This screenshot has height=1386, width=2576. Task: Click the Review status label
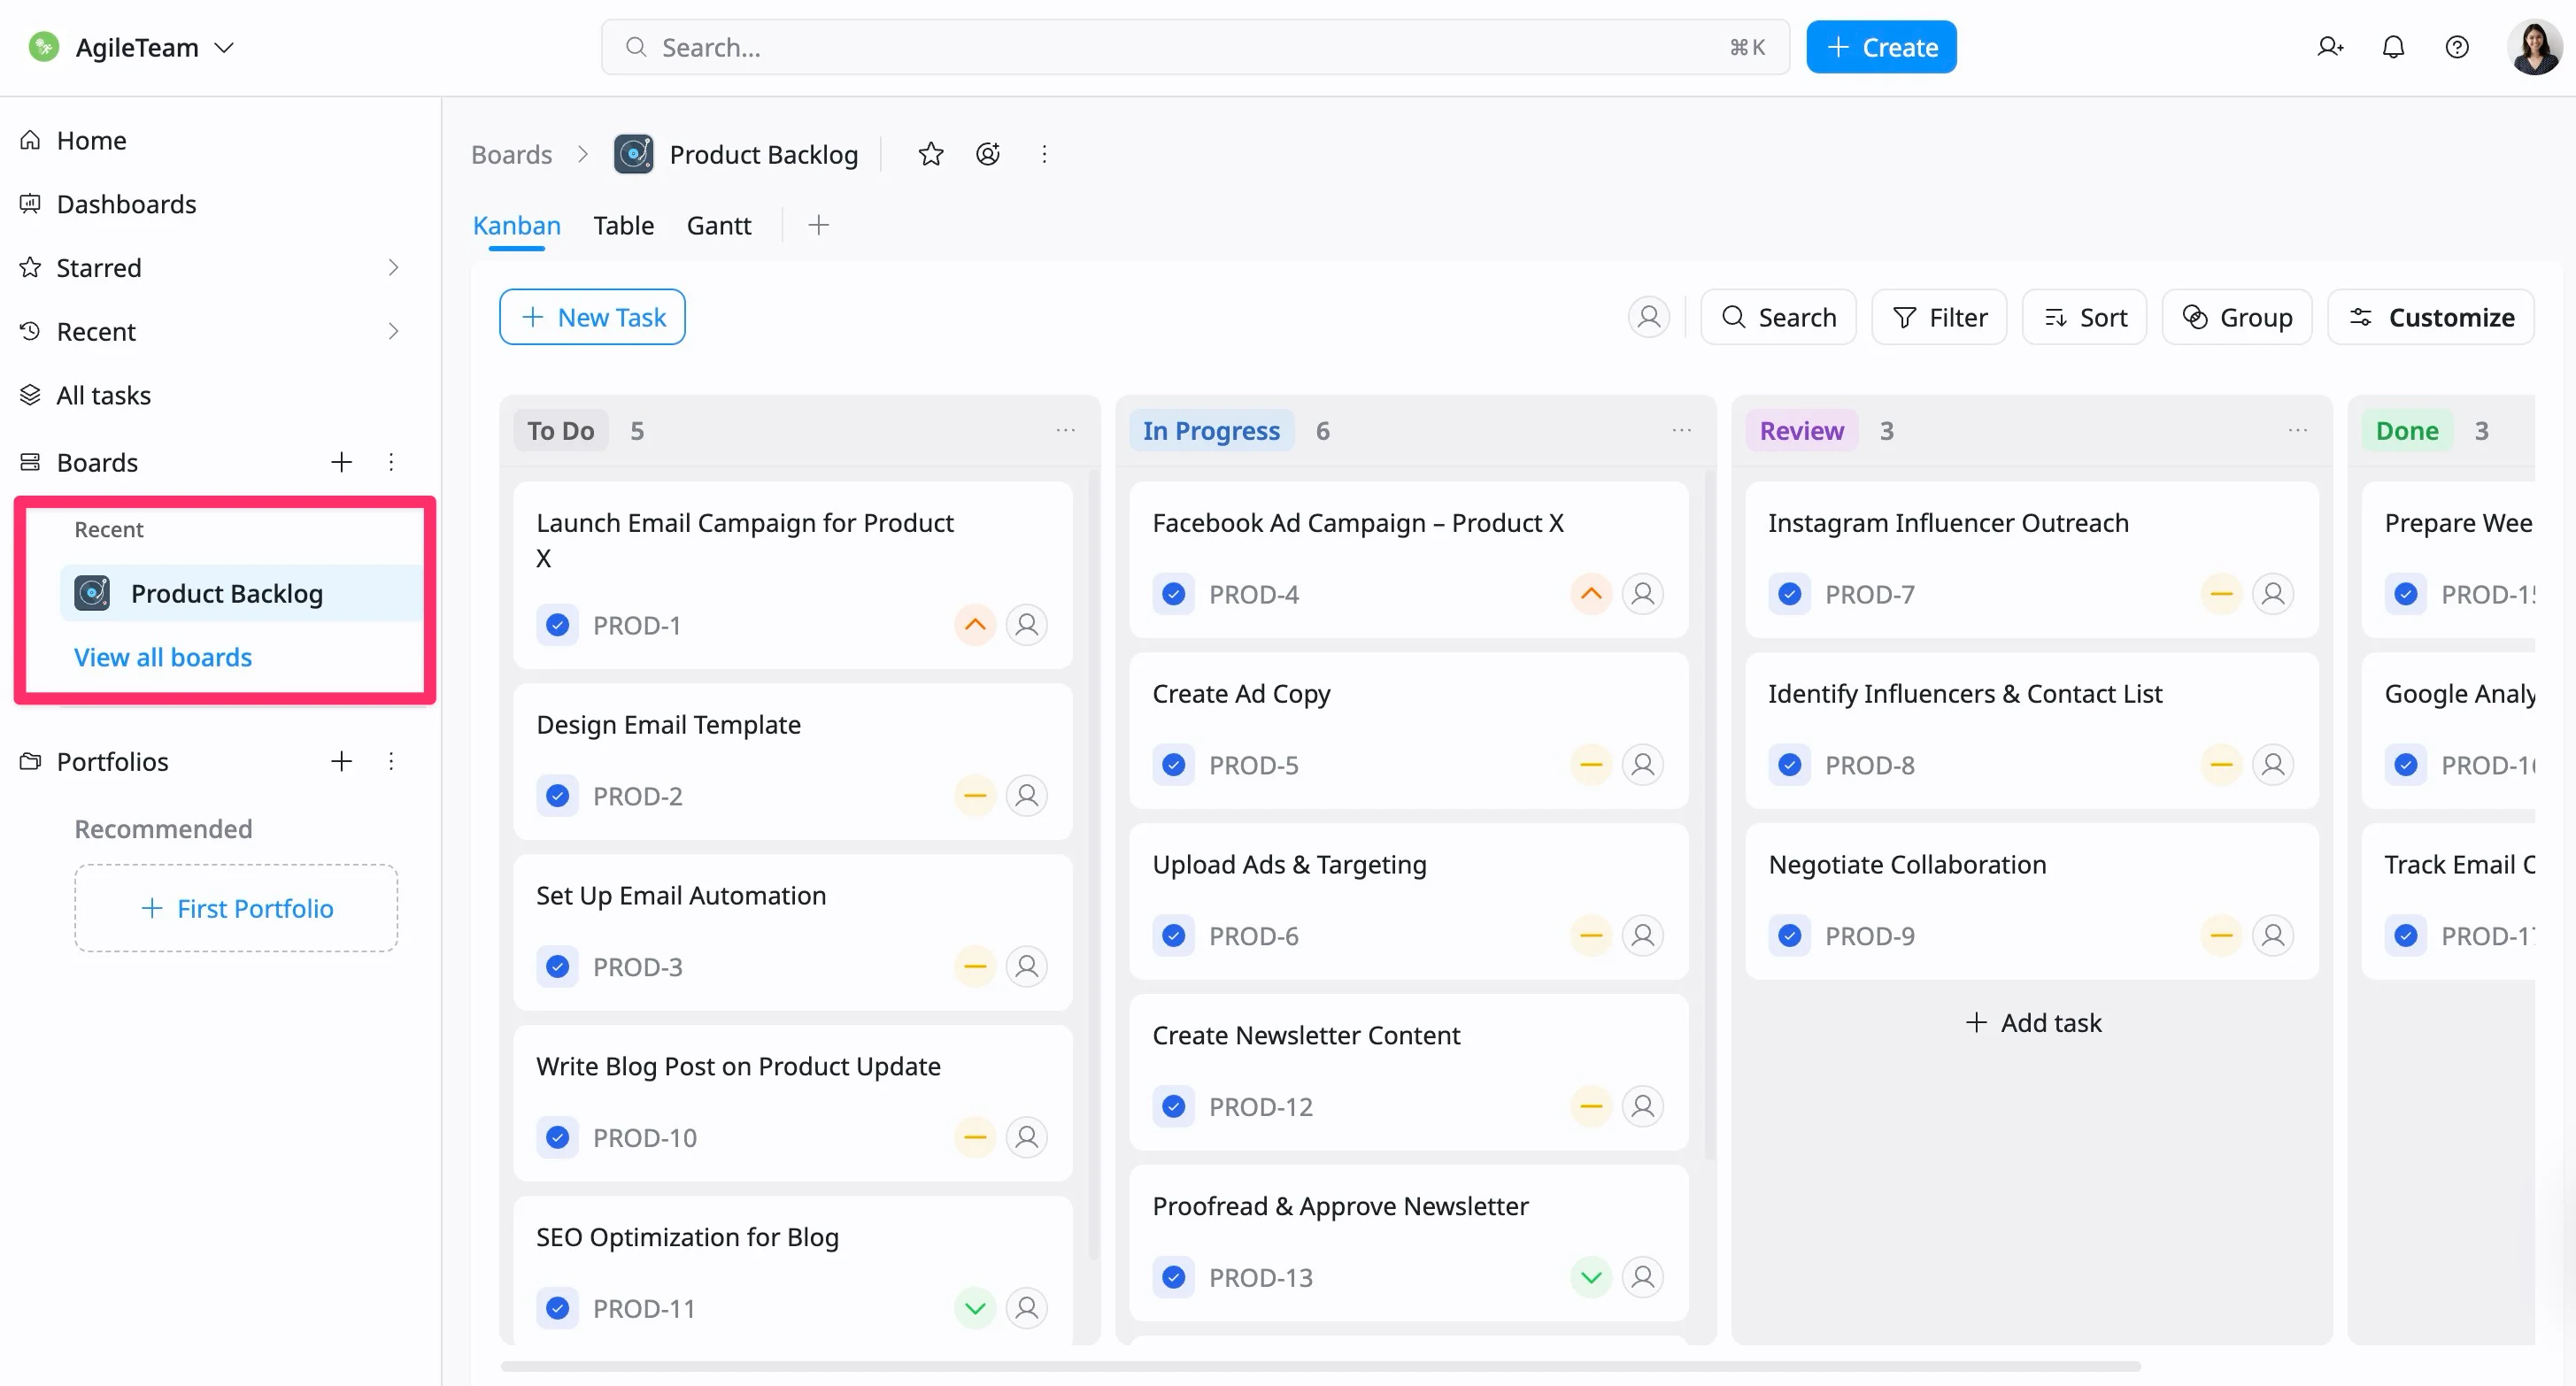1802,431
